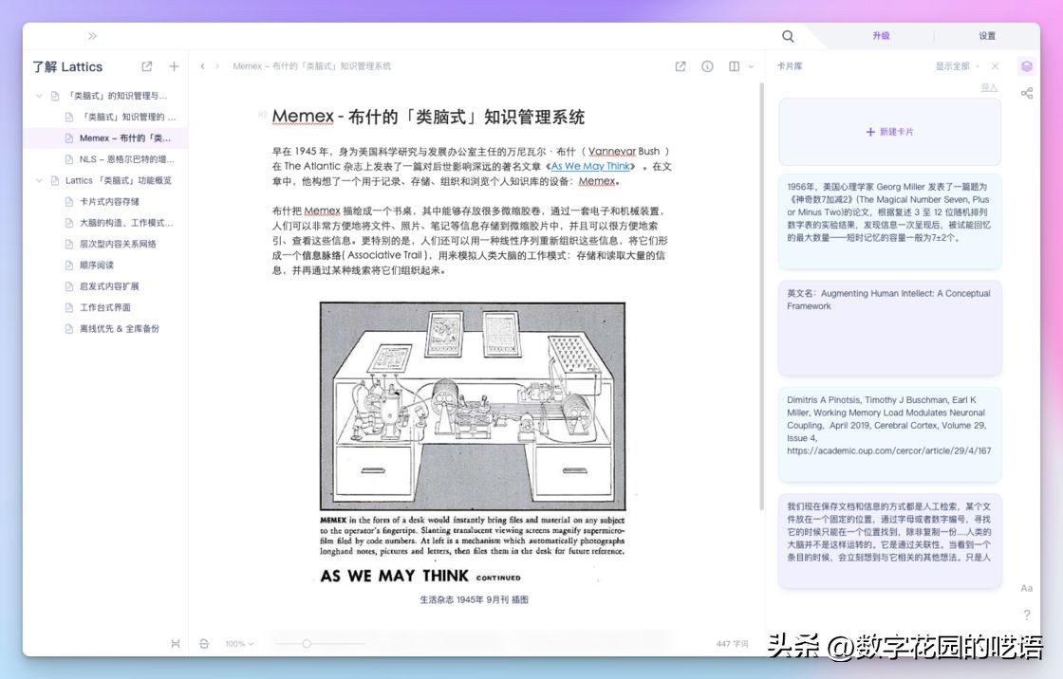The height and width of the screenshot is (679, 1063).
Task: Open document in new window from editor toolbar
Action: tap(681, 66)
